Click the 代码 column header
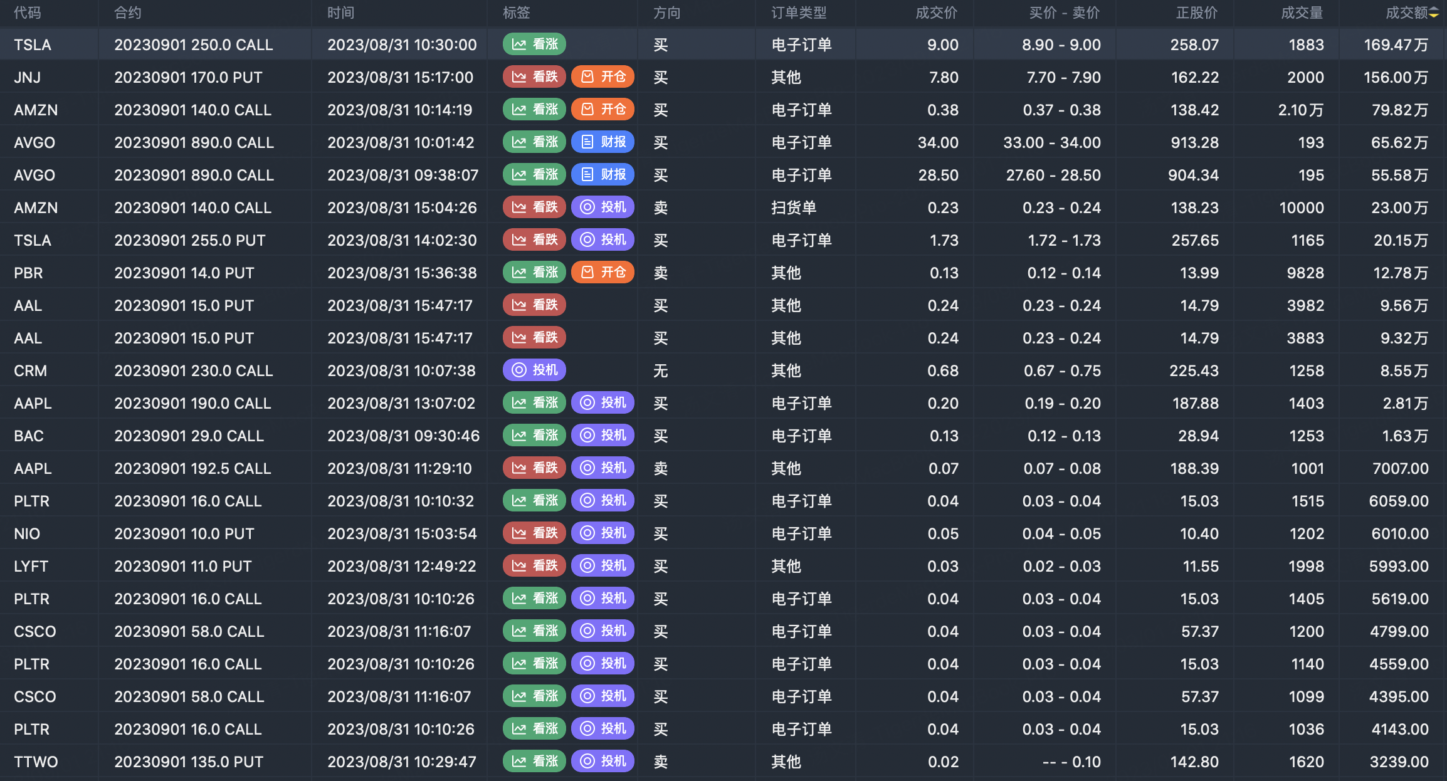1447x781 pixels. point(28,13)
